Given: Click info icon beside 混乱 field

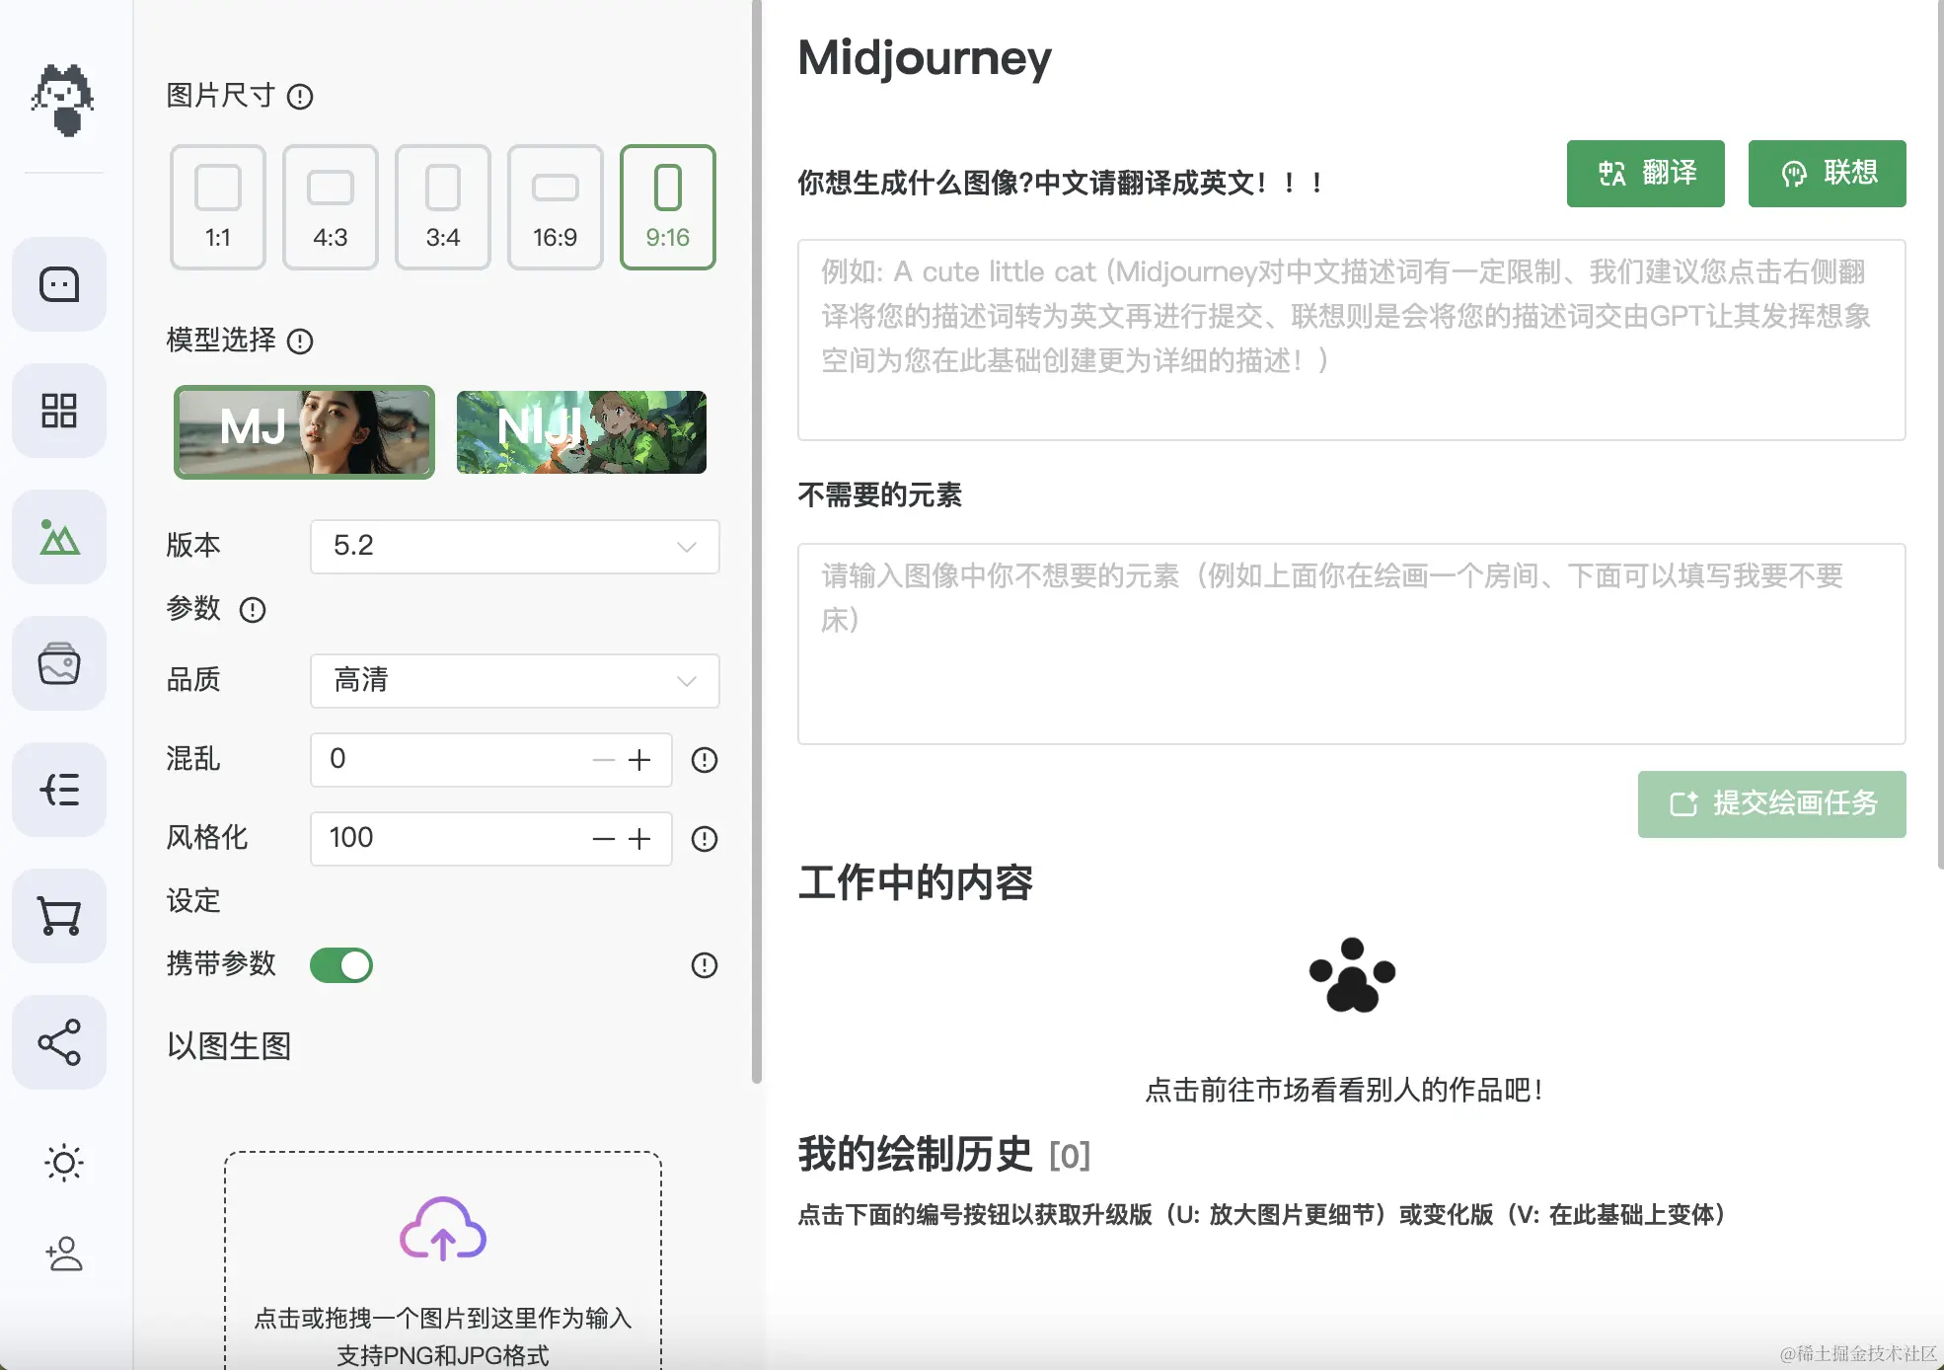Looking at the screenshot, I should 705,760.
